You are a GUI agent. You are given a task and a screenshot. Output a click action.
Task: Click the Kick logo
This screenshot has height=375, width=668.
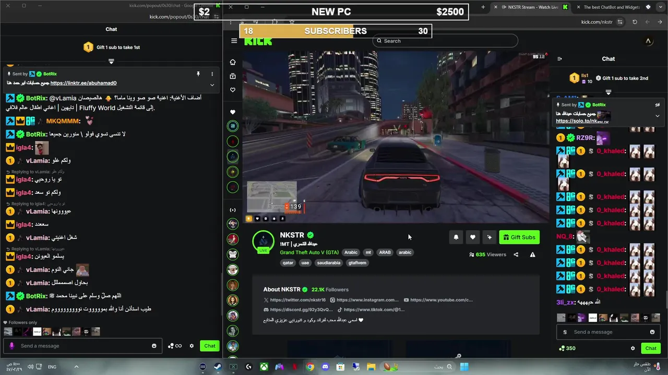coord(258,42)
